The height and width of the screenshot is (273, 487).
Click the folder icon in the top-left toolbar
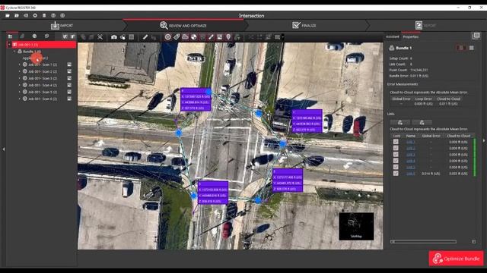[x=8, y=15]
